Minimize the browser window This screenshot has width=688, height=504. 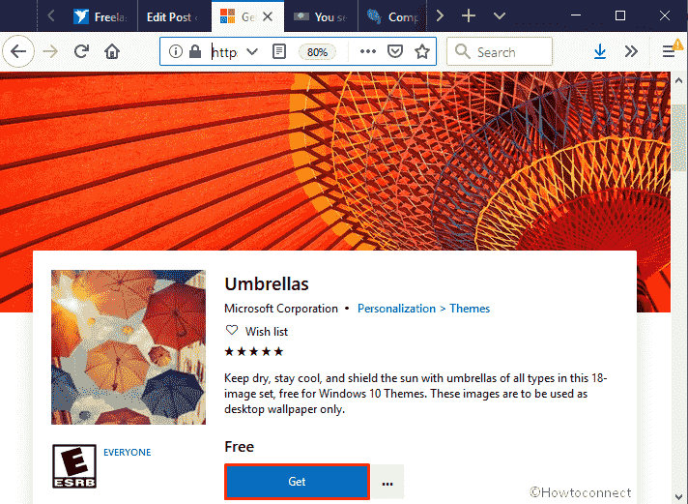click(576, 15)
